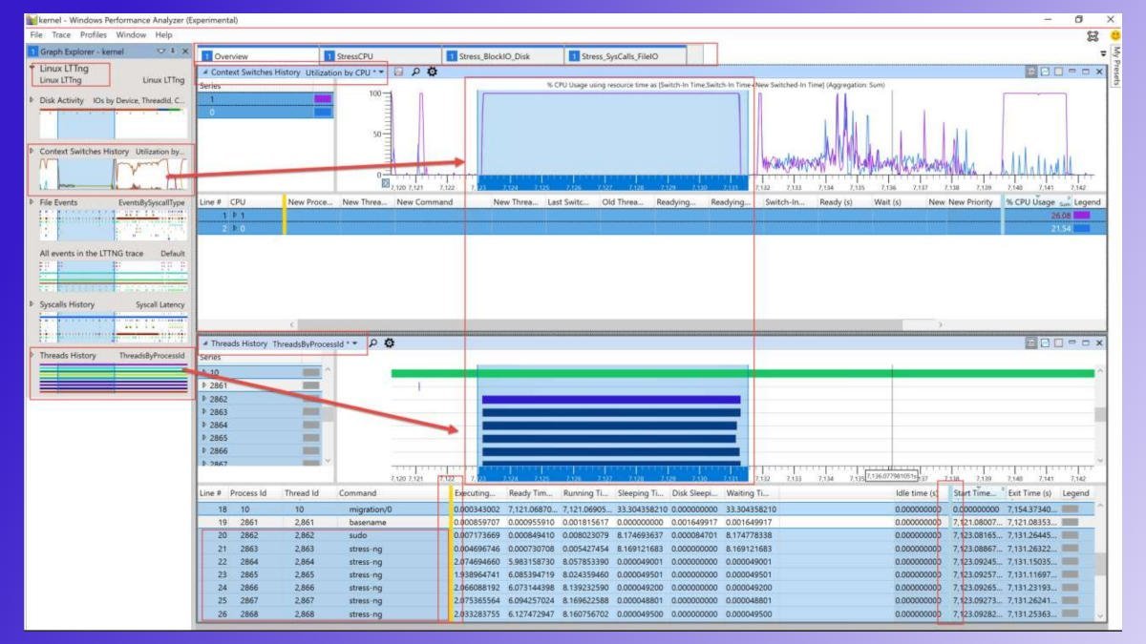The width and height of the screenshot is (1146, 644).
Task: Expand Syscalls History in Graph Explorer
Action: (33, 304)
